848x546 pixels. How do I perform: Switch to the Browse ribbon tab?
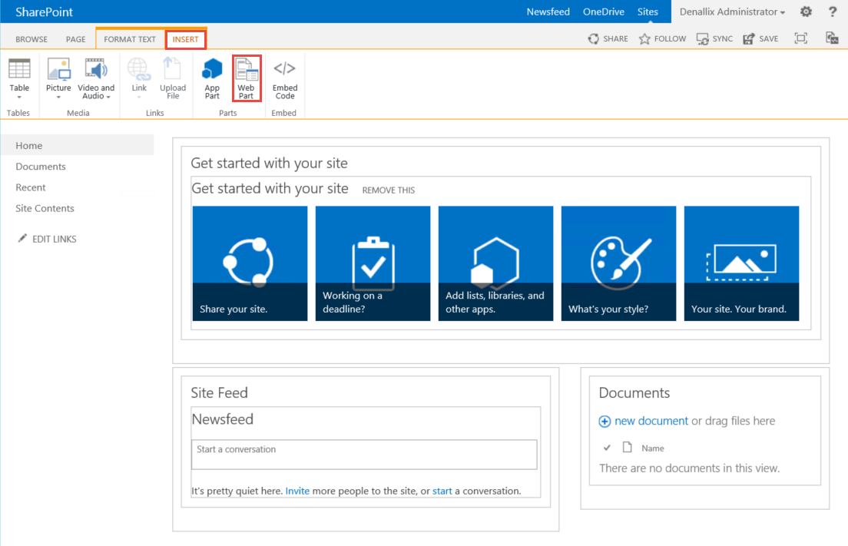[31, 39]
